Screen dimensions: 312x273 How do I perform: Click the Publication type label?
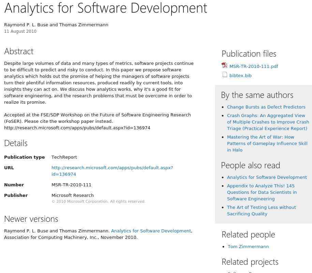[25, 157]
